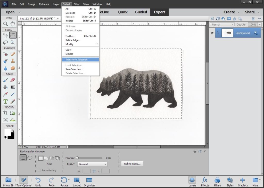Choose elliptical marquee shape in options

pyautogui.click(x=30, y=158)
